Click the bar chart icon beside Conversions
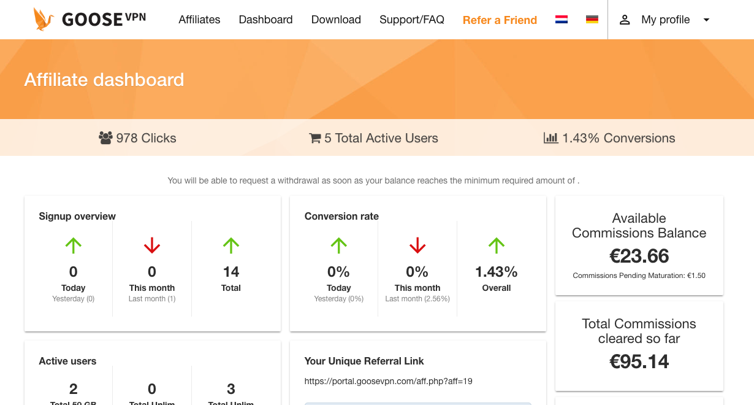 [551, 138]
